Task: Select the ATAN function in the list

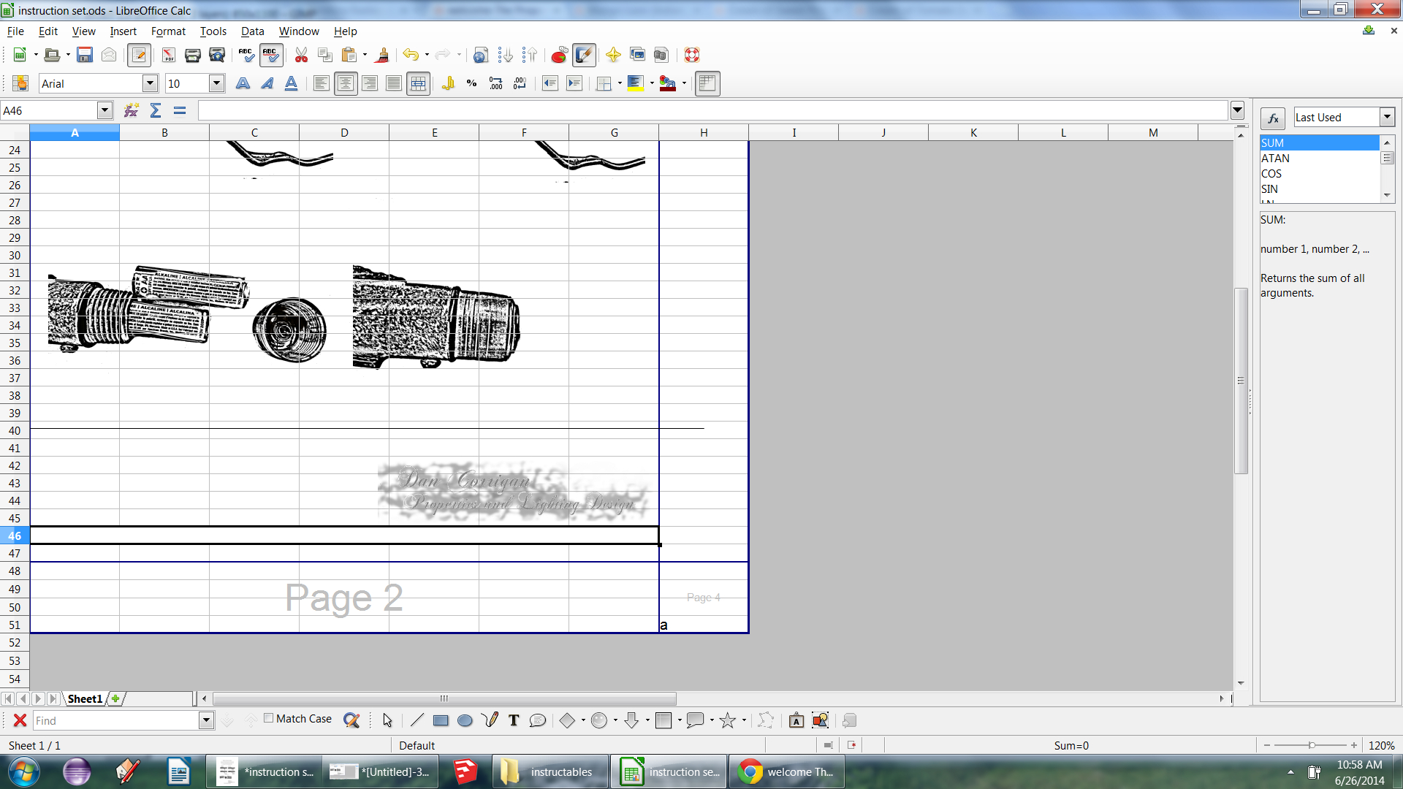Action: (1275, 159)
